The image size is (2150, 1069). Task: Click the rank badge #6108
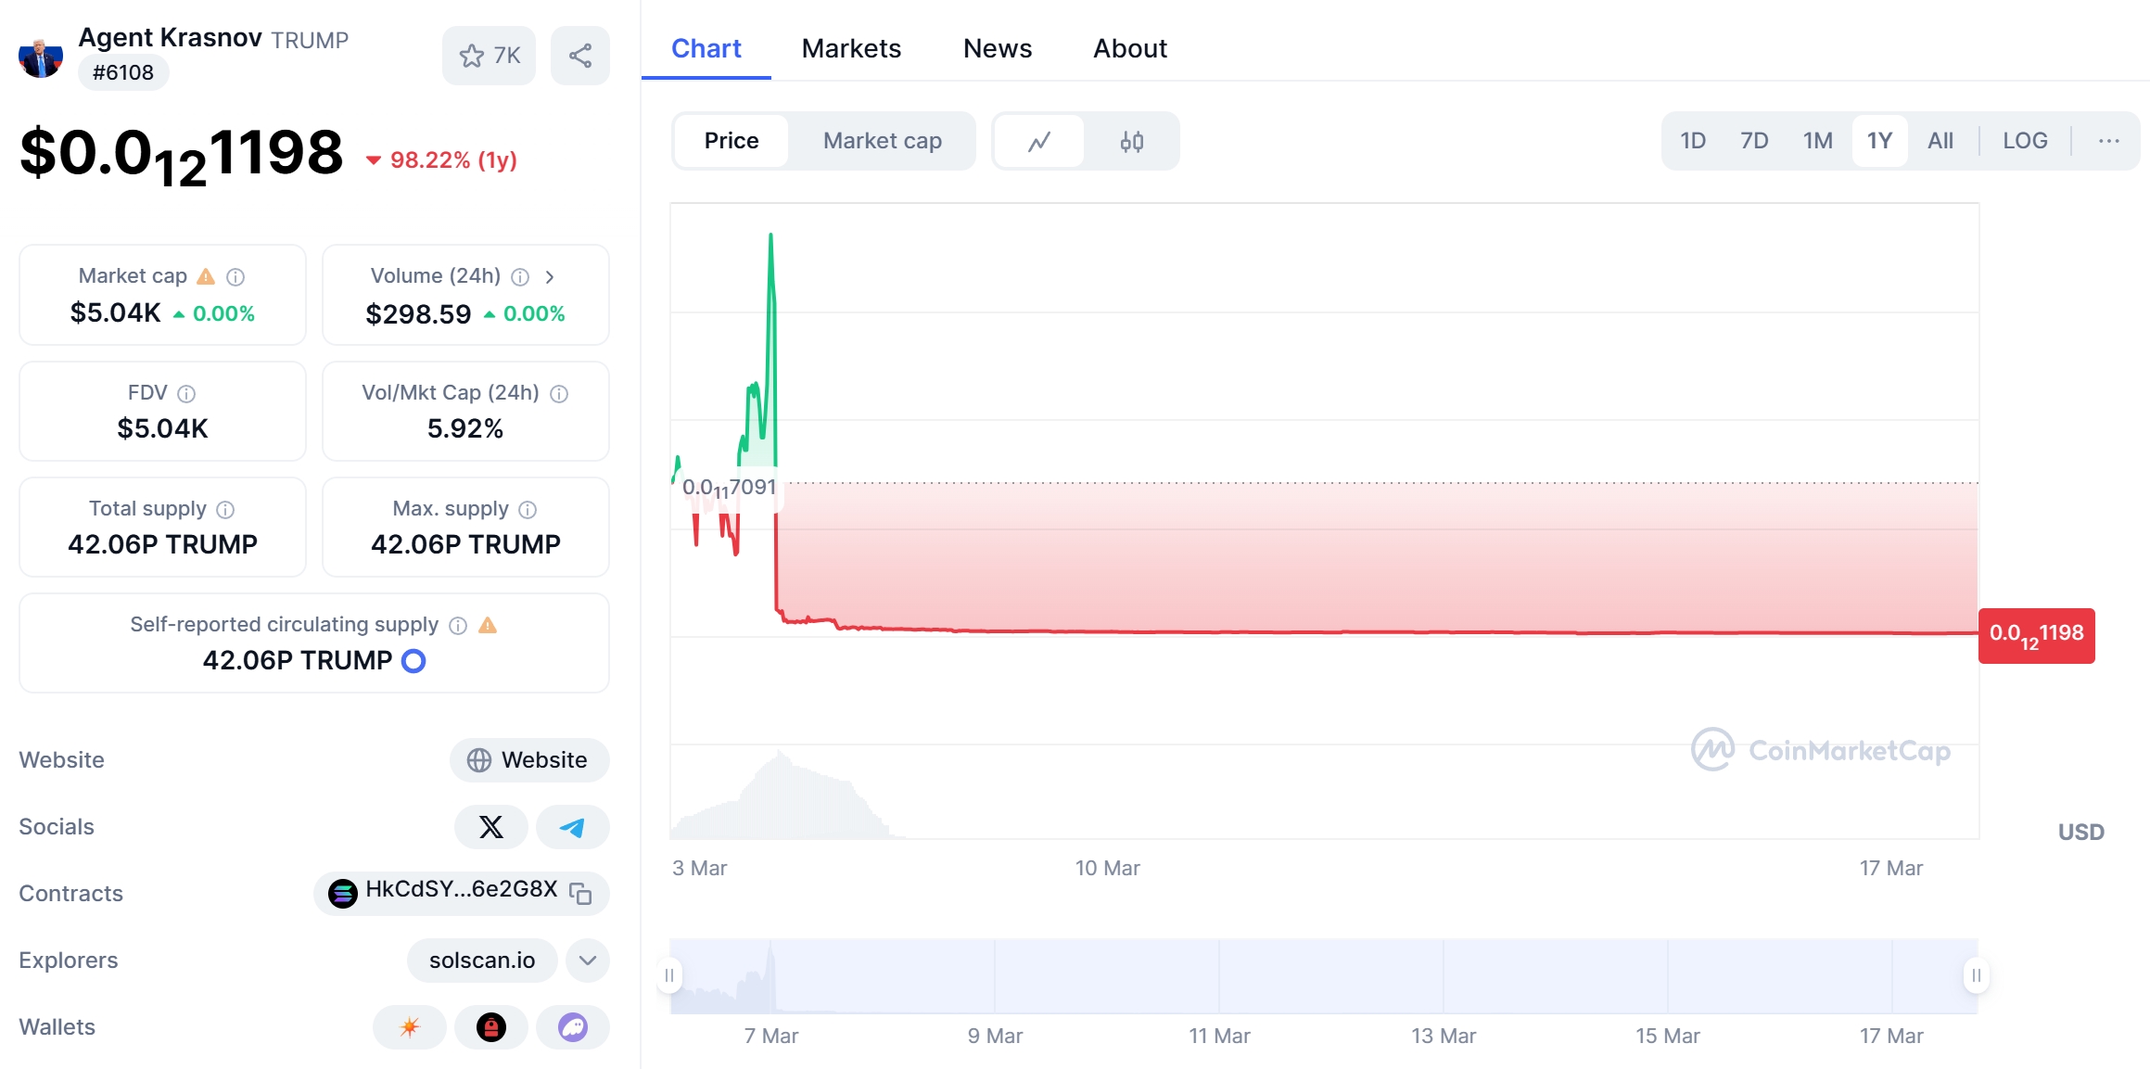123,72
